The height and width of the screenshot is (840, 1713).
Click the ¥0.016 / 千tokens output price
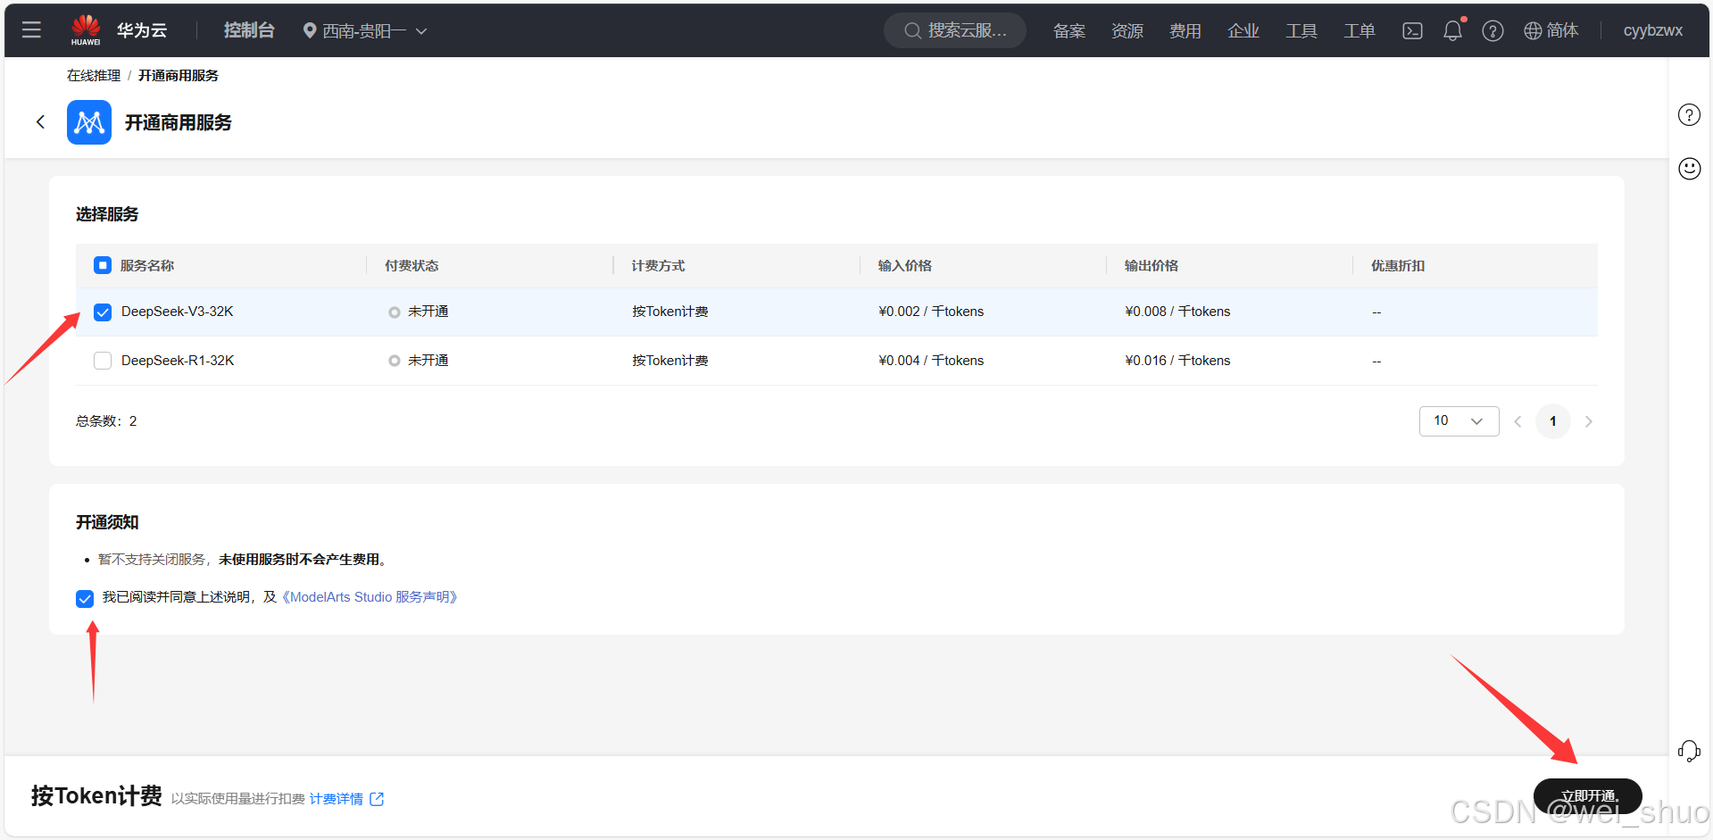coord(1177,361)
